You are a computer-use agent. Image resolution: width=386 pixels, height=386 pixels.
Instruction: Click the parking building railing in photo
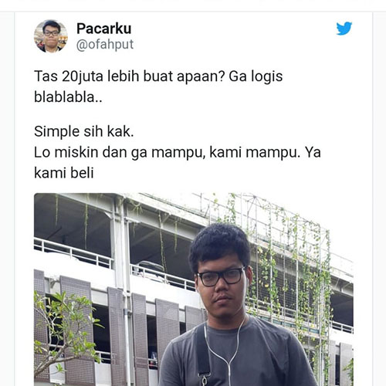73,253
